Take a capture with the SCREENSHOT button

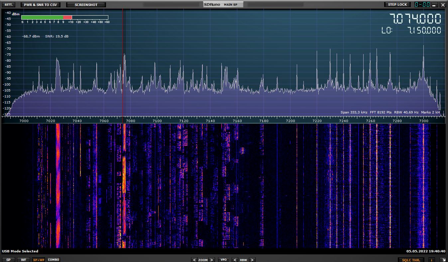[86, 5]
